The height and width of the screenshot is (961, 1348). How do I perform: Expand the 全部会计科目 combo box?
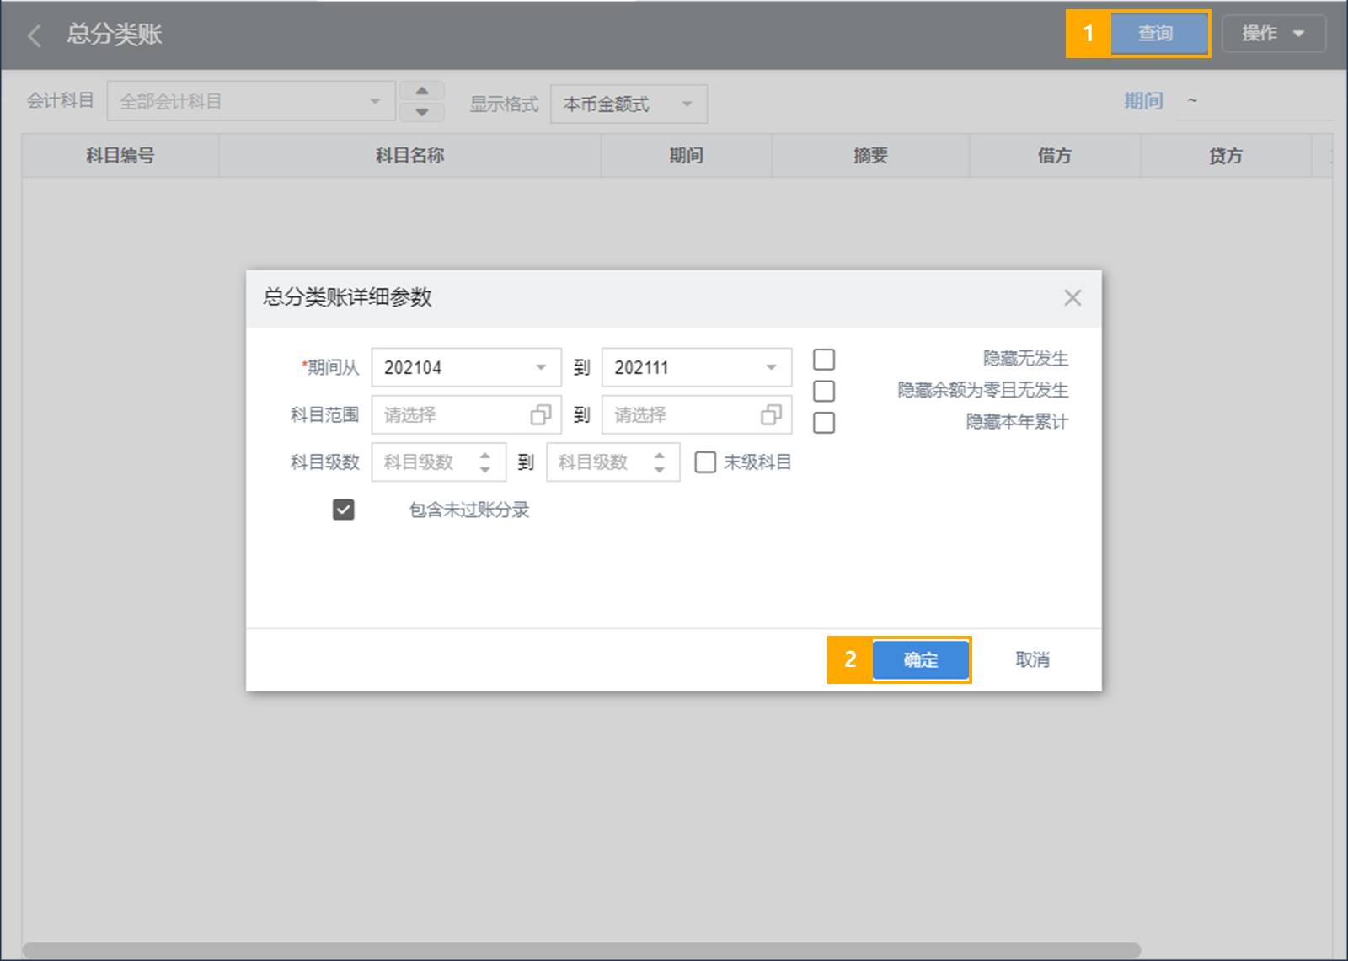pyautogui.click(x=251, y=102)
